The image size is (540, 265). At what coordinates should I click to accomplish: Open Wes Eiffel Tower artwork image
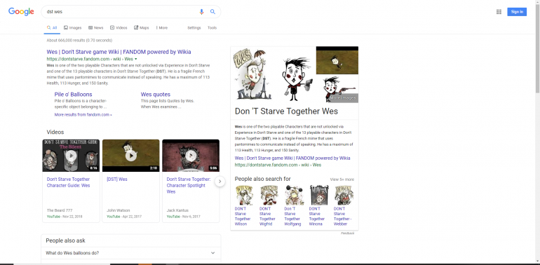[x=252, y=74]
